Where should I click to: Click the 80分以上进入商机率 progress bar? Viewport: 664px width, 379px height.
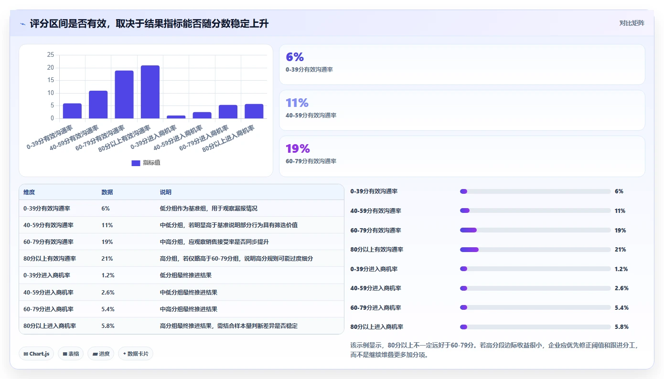(535, 327)
